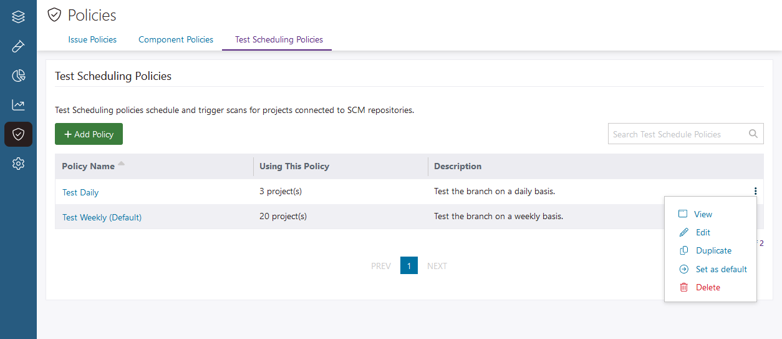The width and height of the screenshot is (782, 339).
Task: Choose View from the context menu
Action: pos(703,214)
